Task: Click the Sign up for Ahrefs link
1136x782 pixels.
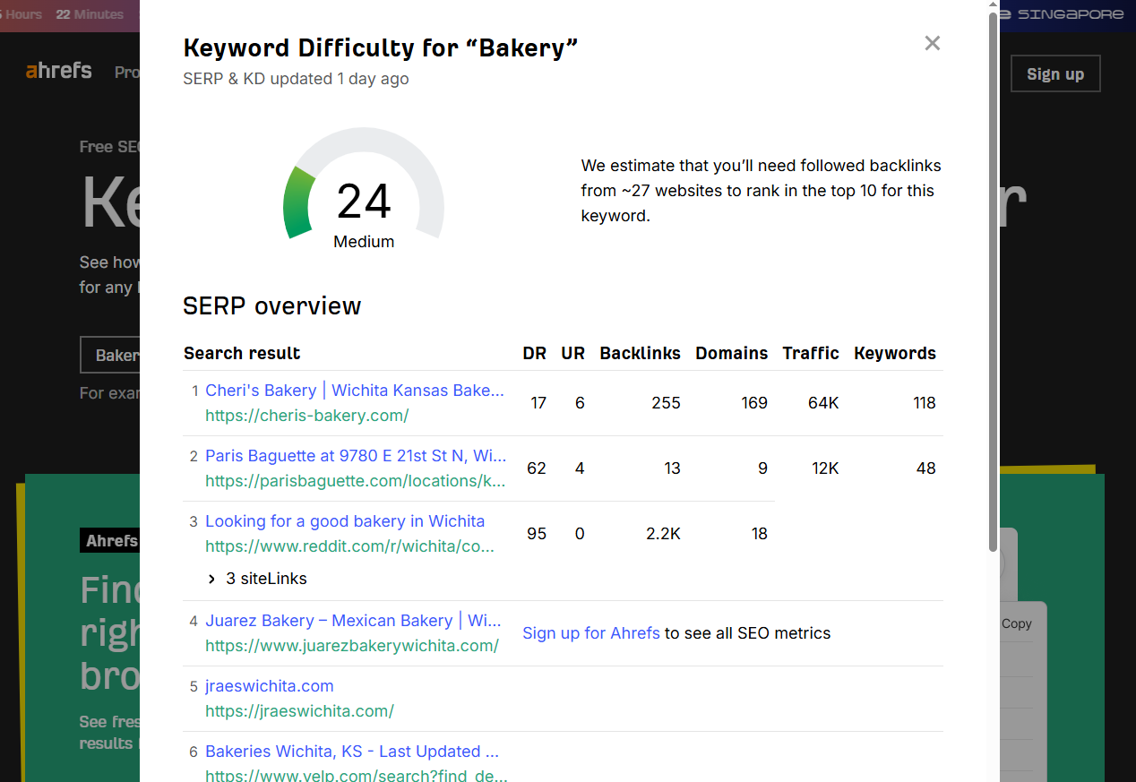Action: (x=591, y=633)
